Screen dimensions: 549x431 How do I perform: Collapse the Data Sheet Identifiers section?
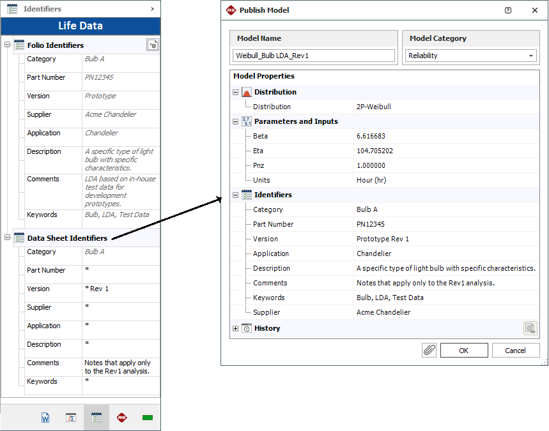pyautogui.click(x=8, y=238)
